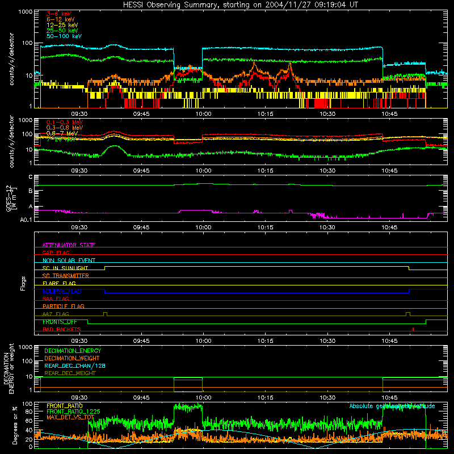The image size is (454, 454).
Task: Click the green 7-20 MeV legend label
Action: click(x=61, y=139)
